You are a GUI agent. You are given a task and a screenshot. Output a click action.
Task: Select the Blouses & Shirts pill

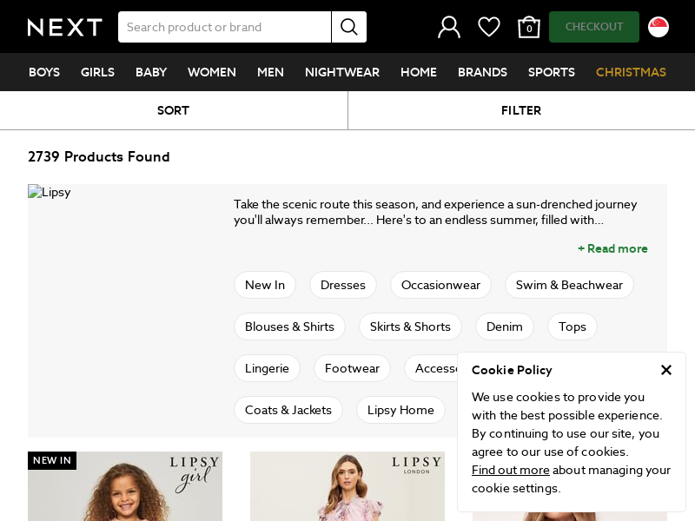289,326
